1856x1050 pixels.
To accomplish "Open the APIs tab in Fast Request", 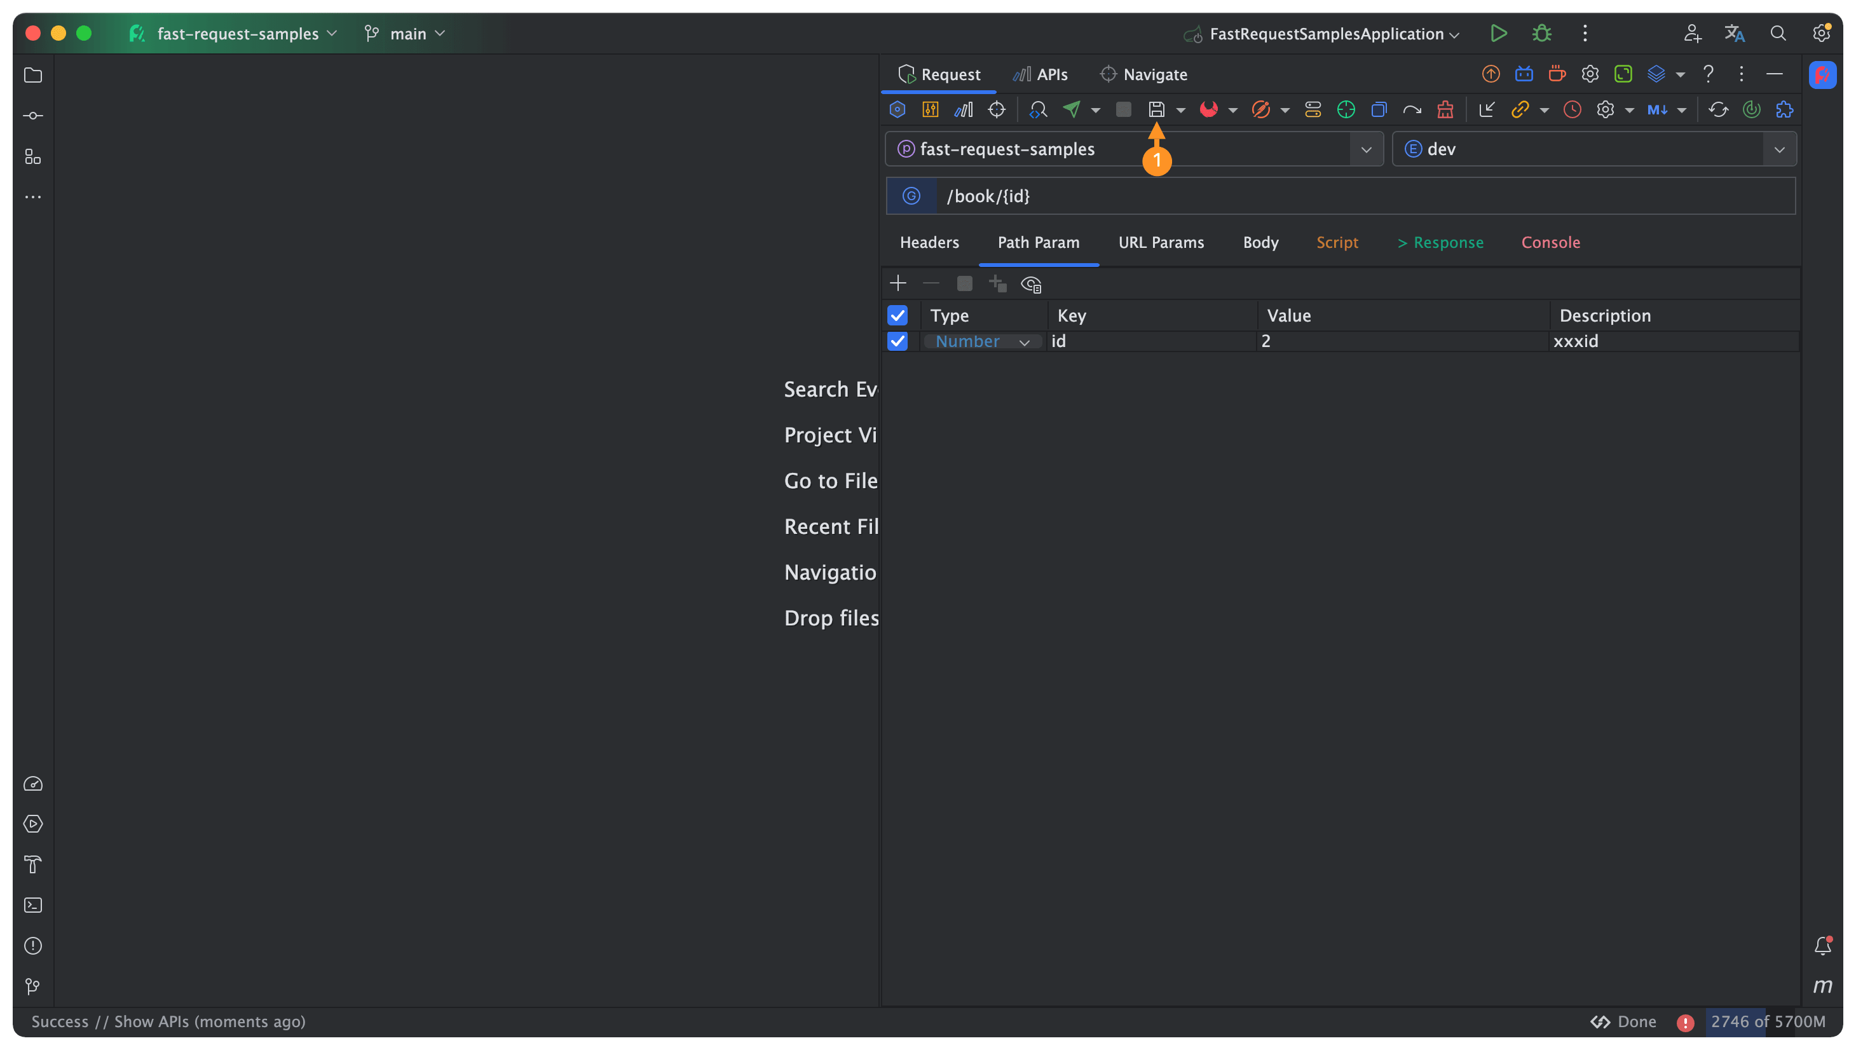I will (1039, 74).
